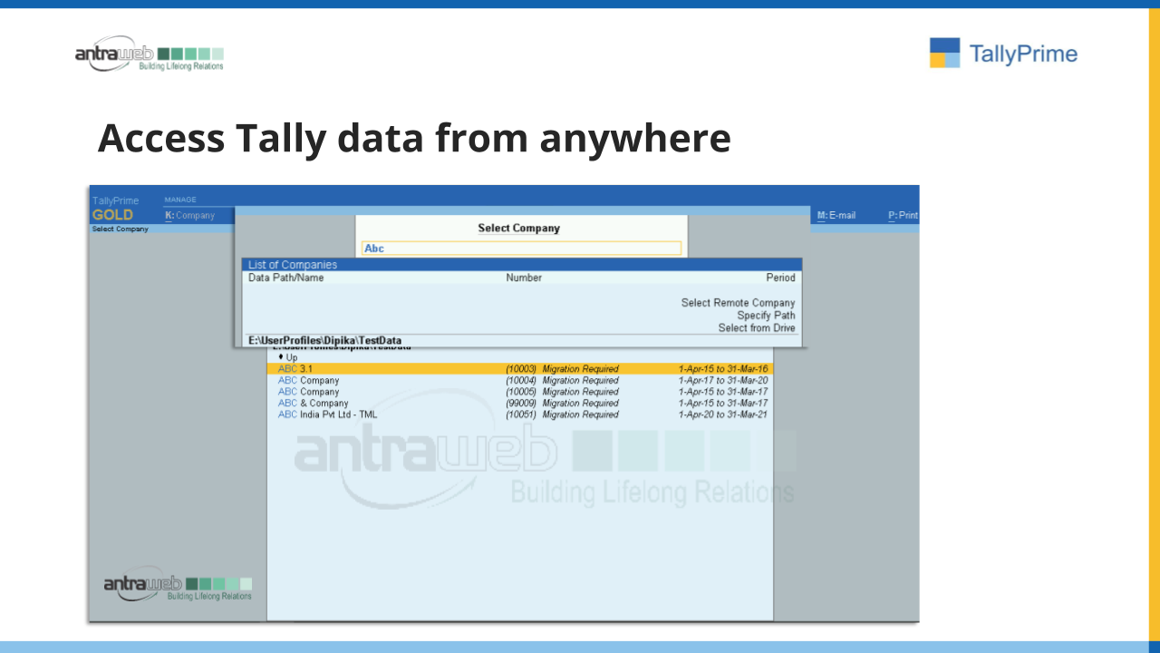Screen dimensions: 1160x653
Task: Click the TallyPrime logo at slide top-right
Action: [1003, 53]
